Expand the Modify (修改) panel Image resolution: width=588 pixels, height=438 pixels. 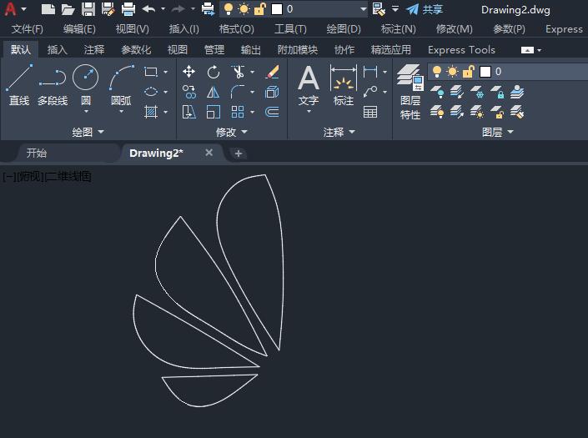click(231, 132)
